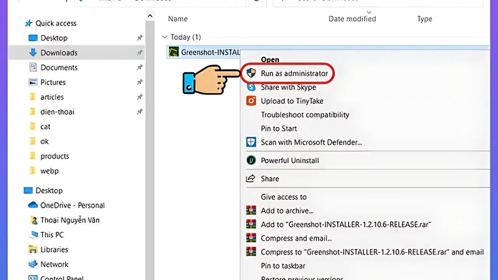Click the Microsoft Defender shield icon
Image resolution: width=498 pixels, height=280 pixels.
[251, 142]
